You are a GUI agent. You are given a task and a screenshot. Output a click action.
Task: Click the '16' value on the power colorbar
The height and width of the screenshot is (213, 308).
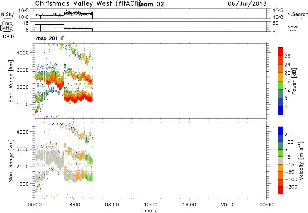coord(287,82)
